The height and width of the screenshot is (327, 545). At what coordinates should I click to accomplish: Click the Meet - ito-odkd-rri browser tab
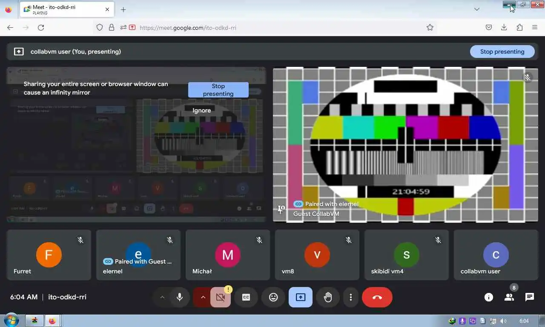[x=66, y=10]
